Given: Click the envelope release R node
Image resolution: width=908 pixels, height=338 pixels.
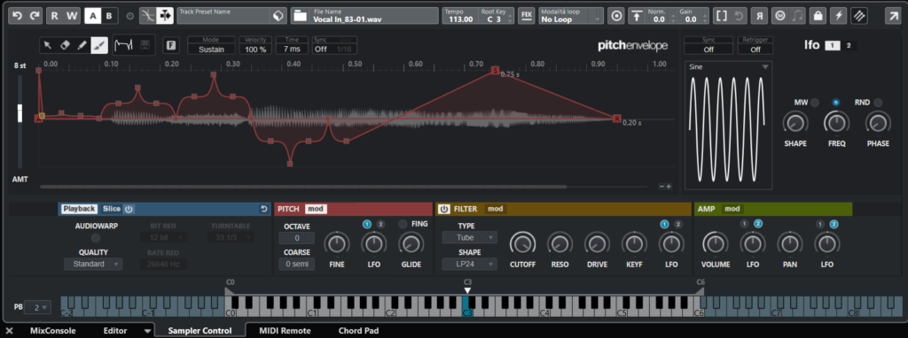Looking at the screenshot, I should click(618, 119).
